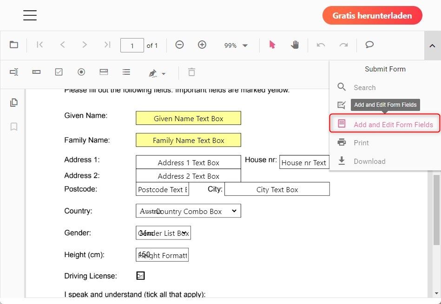Image resolution: width=441 pixels, height=304 pixels.
Task: Add a radio button form field tool
Action: pos(81,72)
